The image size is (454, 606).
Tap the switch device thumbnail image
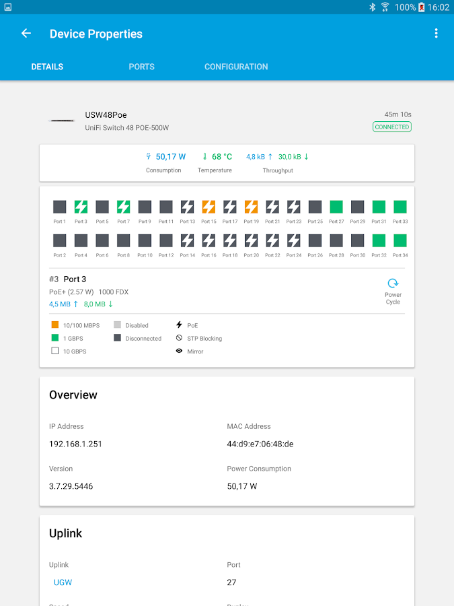(x=61, y=121)
